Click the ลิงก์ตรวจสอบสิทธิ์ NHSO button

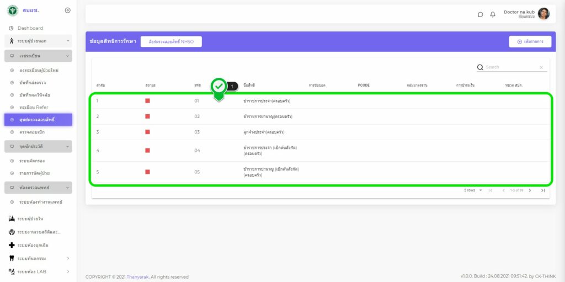click(x=171, y=41)
